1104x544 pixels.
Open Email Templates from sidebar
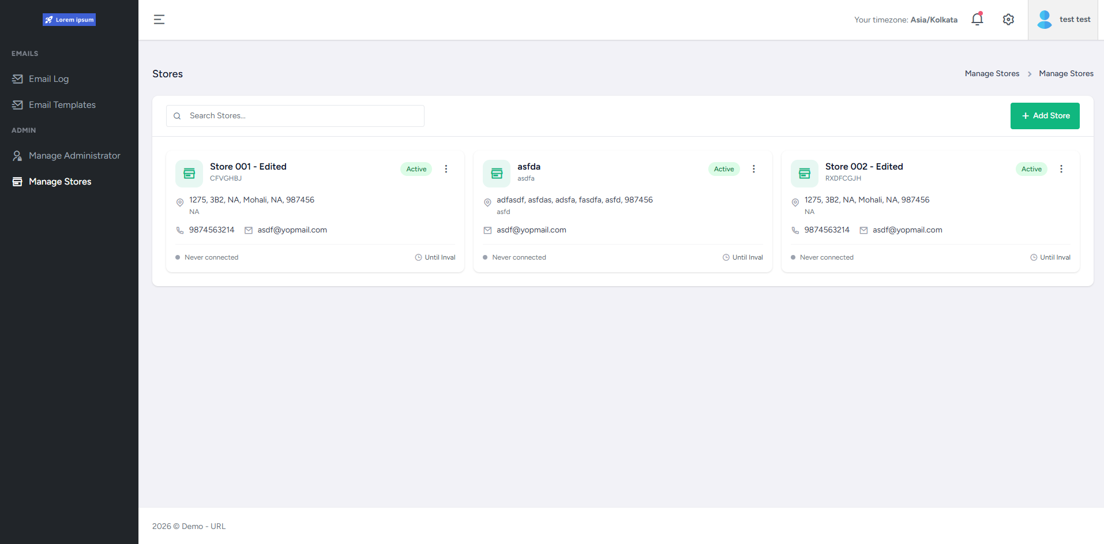(62, 105)
